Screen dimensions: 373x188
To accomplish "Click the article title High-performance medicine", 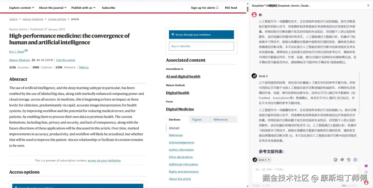I will [69, 39].
